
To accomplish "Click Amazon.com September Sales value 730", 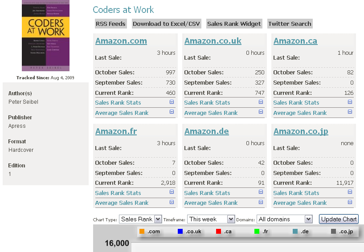I will pos(170,83).
